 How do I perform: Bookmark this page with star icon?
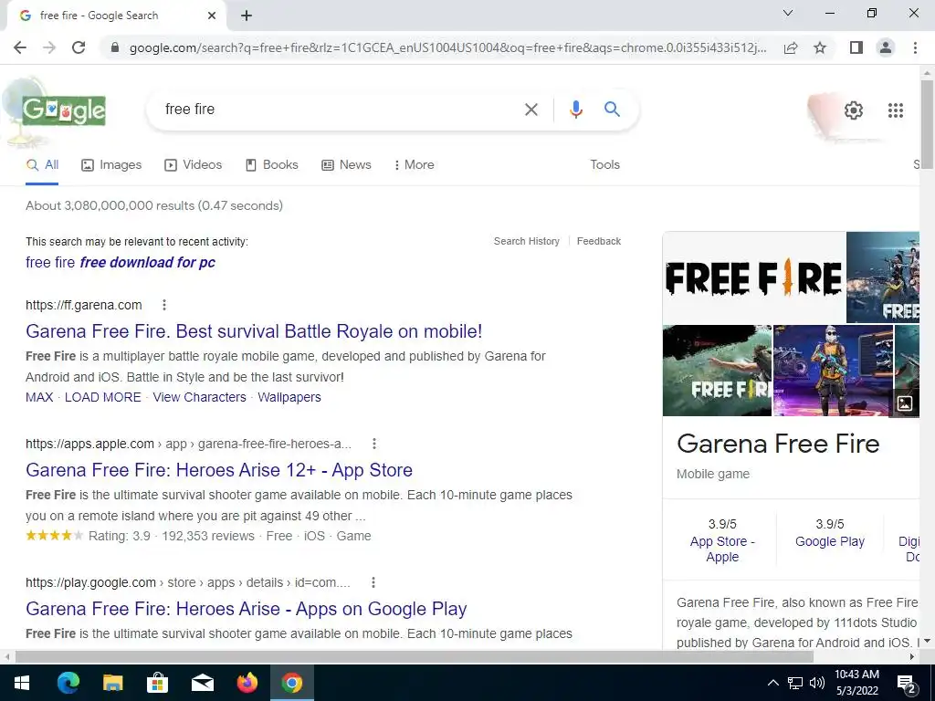click(x=820, y=47)
